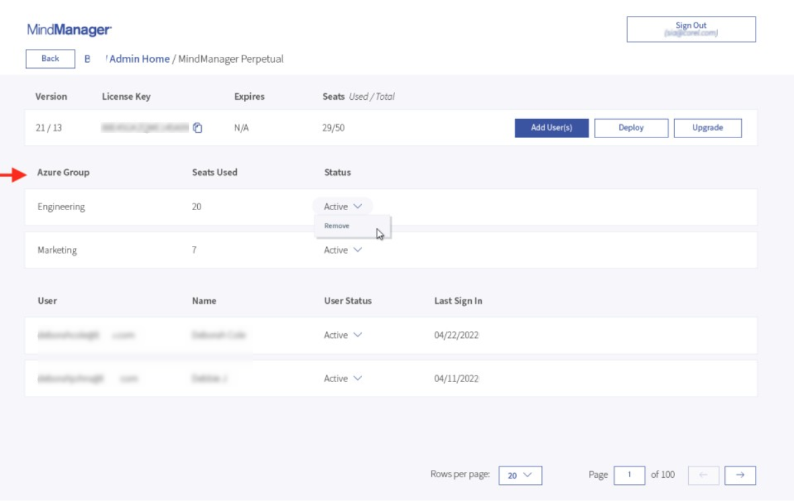This screenshot has width=794, height=501.
Task: Open status dropdown for user signed in 04/22/2022
Action: point(343,336)
